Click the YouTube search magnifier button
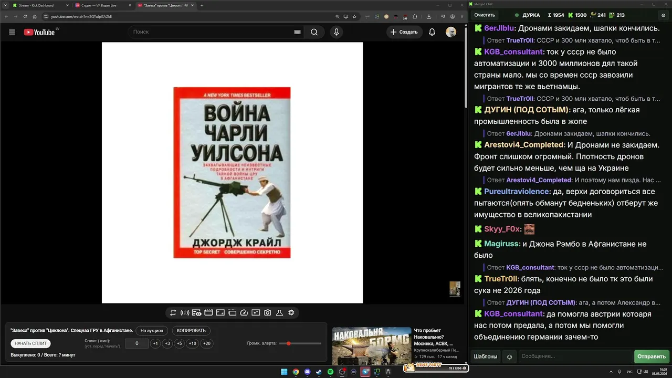 pyautogui.click(x=314, y=32)
